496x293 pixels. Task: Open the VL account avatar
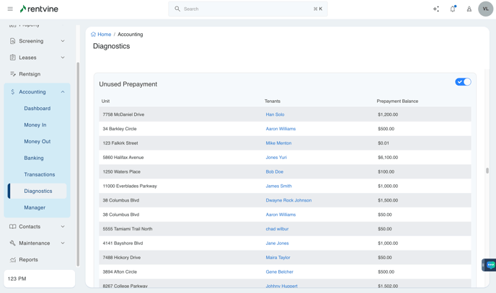(x=486, y=9)
